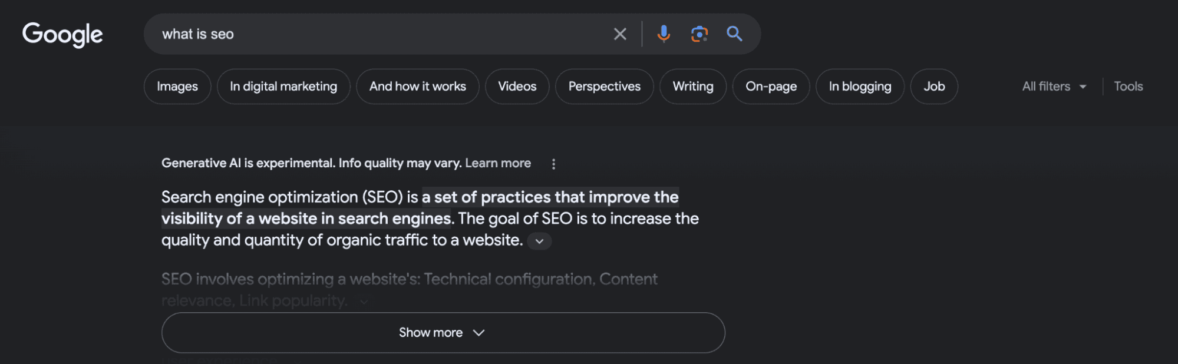Switch to the Videos filter
The image size is (1178, 364).
517,87
